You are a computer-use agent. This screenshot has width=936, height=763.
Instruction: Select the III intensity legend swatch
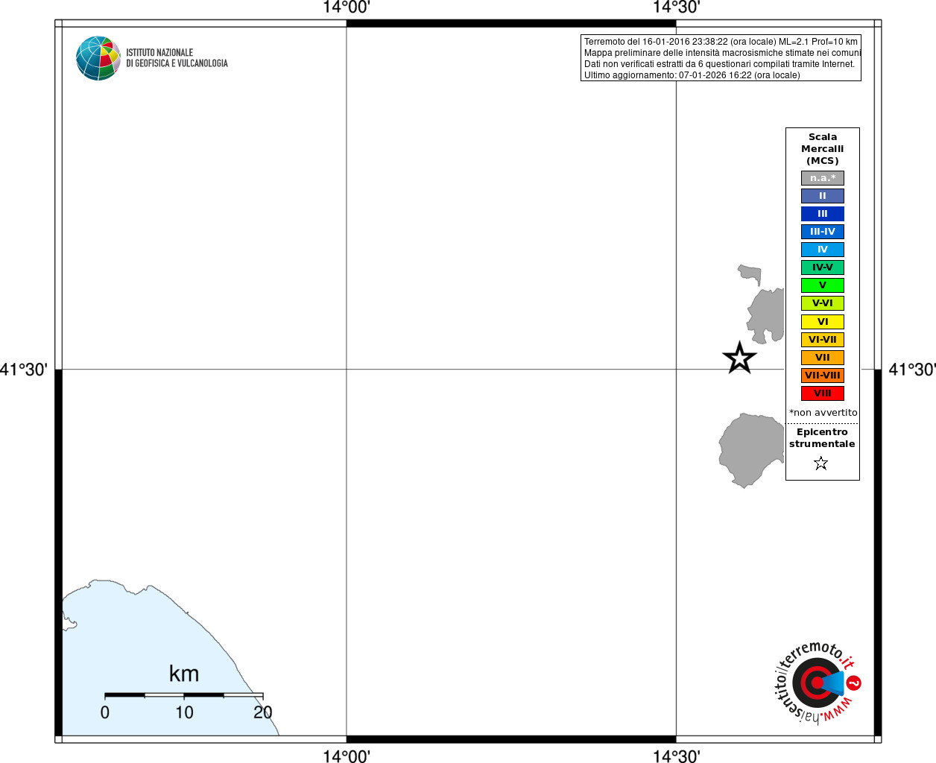[823, 214]
